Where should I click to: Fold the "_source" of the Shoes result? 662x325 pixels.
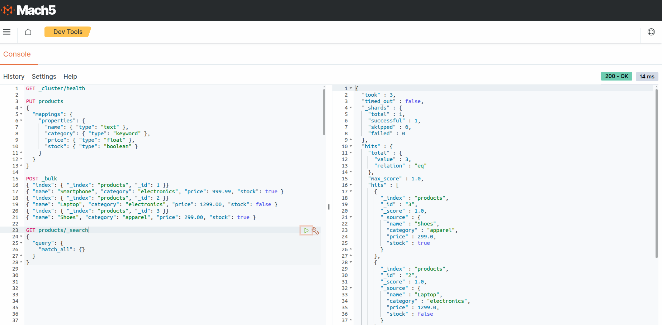[351, 217]
